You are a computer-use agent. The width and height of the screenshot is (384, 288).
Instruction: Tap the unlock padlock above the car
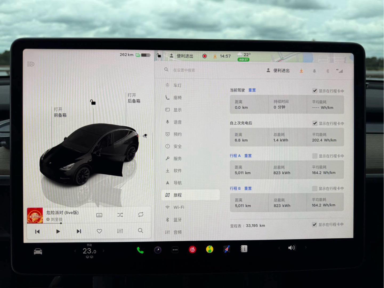(x=93, y=102)
